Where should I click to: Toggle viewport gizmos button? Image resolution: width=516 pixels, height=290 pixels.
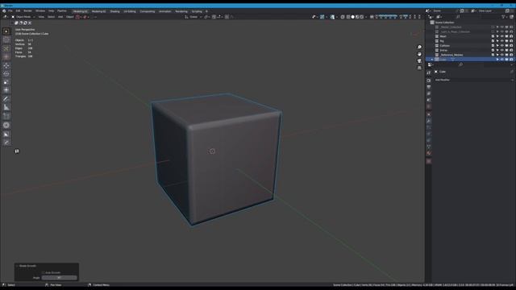322,17
